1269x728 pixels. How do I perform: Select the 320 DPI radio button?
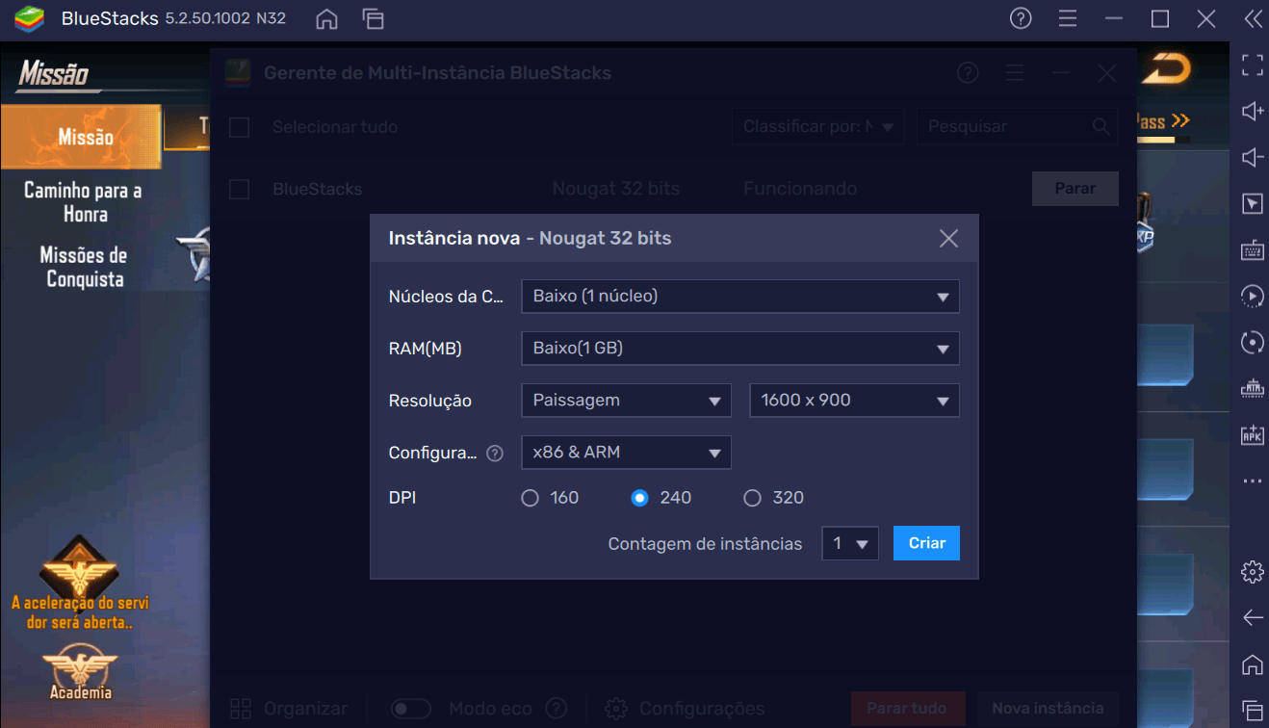click(x=753, y=498)
